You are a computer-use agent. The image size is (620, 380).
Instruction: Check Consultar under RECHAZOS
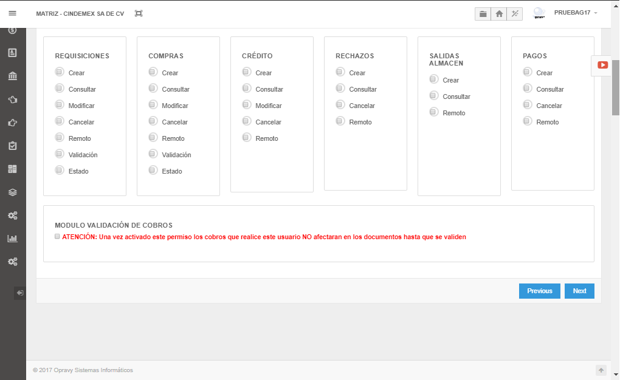click(x=340, y=88)
